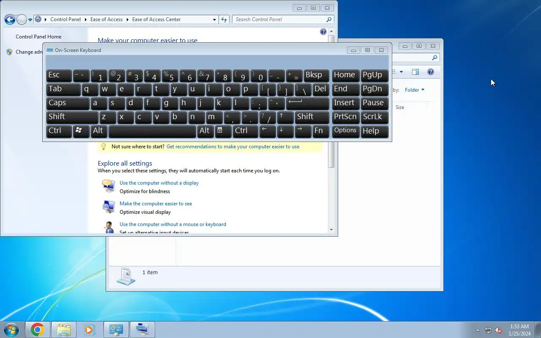Open Folder arrange-by dropdown in Explorer window
Screen dimensions: 541x338
(414, 90)
